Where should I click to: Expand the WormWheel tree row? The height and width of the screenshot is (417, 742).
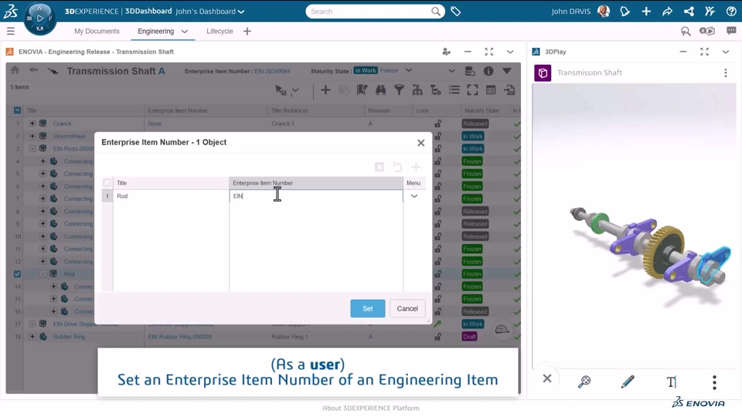[32, 136]
